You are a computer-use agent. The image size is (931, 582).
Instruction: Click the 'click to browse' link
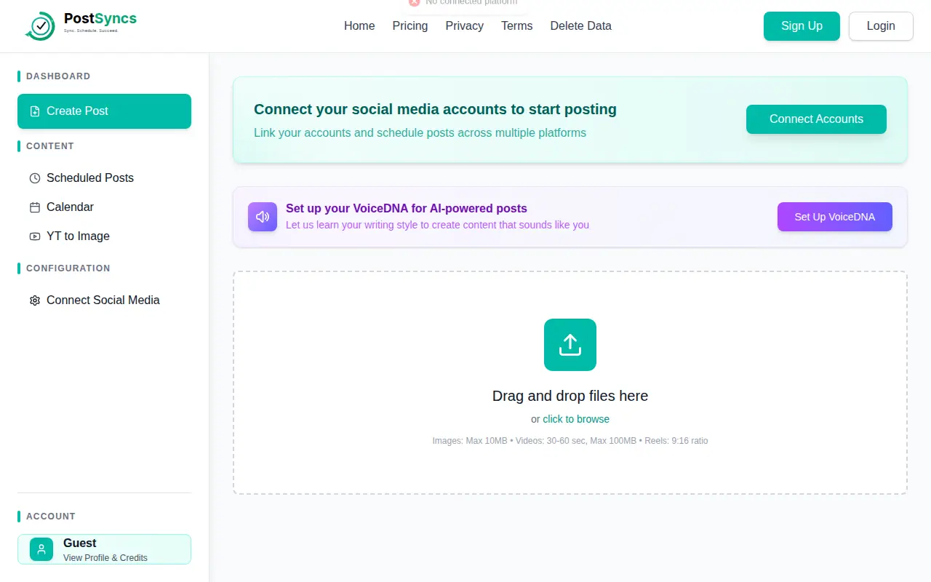[x=576, y=419]
